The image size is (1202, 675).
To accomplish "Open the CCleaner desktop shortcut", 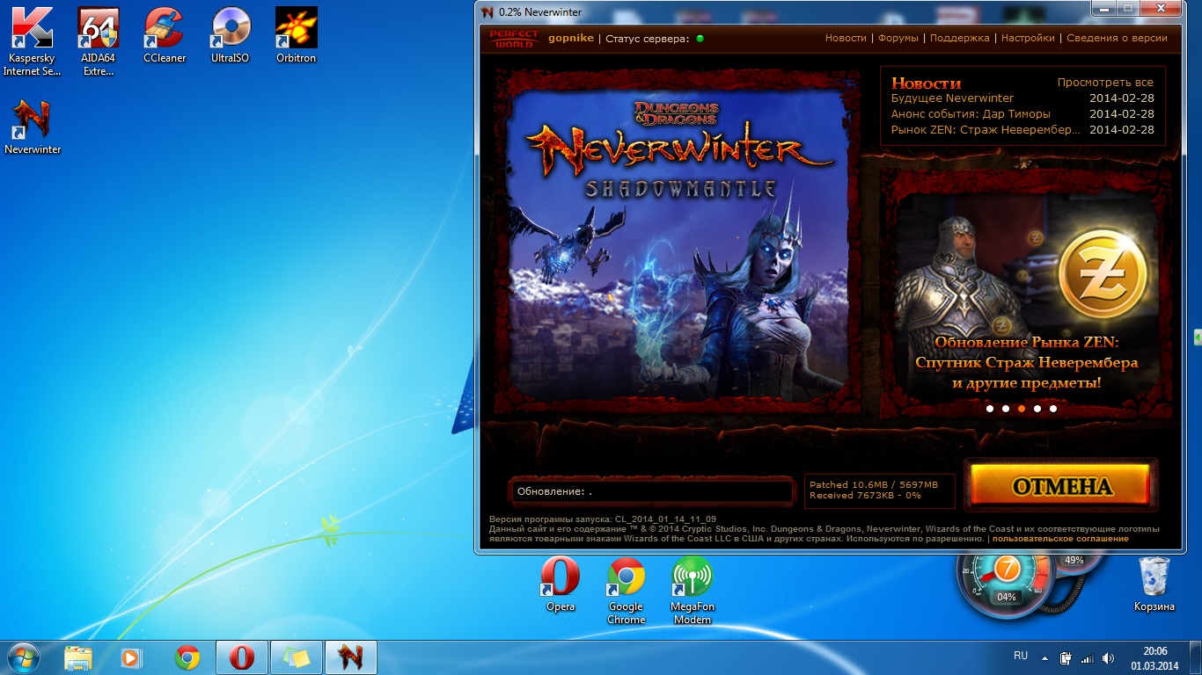I will tap(165, 35).
